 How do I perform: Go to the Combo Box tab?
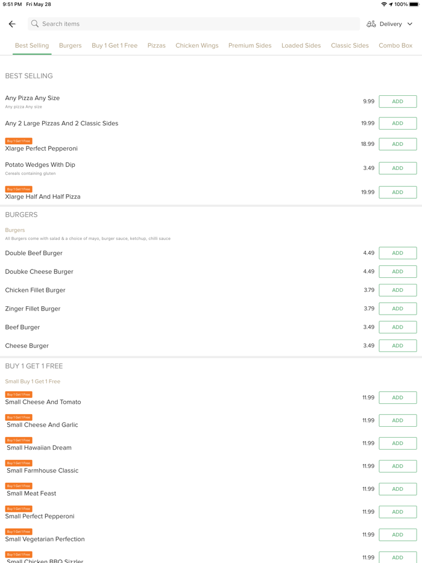click(395, 45)
